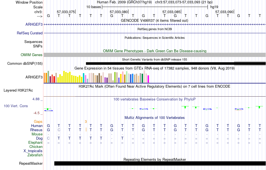Image resolution: width=266 pixels, height=170 pixels.
Task: Click the 4.88 PhyloP upper value
Action: 36,99
